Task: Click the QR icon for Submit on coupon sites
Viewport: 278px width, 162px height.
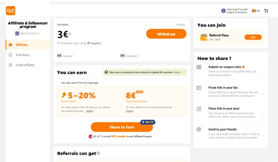Action: pyautogui.click(x=199, y=67)
